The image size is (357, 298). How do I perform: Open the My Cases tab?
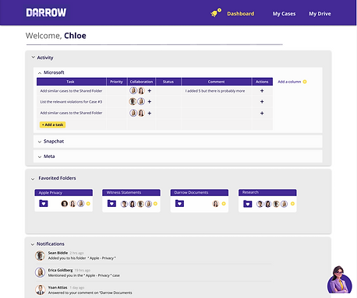pos(284,14)
